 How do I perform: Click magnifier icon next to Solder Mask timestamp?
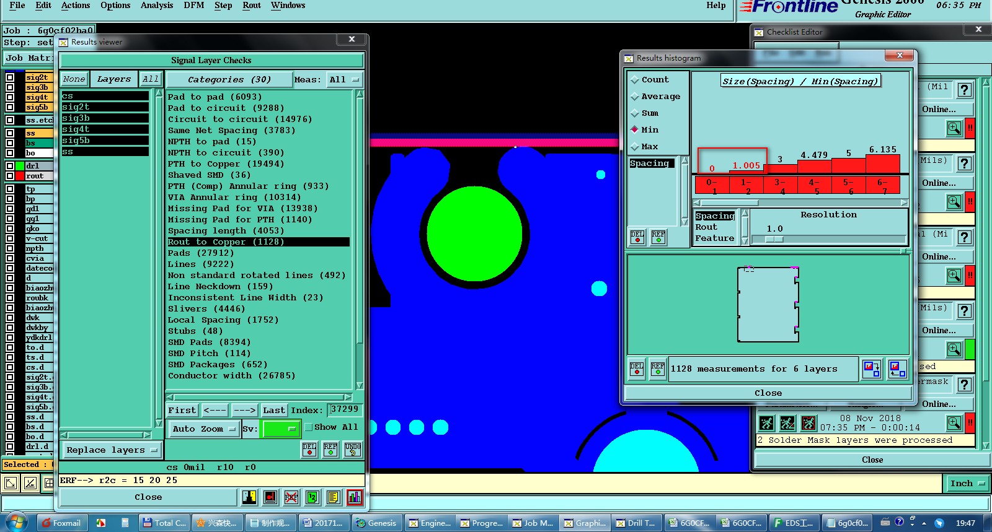tap(954, 423)
